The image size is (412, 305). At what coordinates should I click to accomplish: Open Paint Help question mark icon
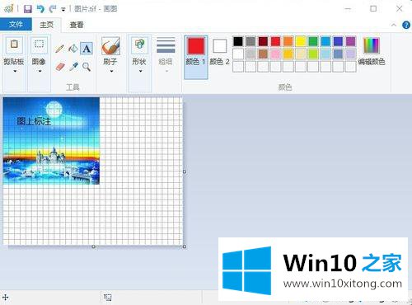click(x=406, y=25)
